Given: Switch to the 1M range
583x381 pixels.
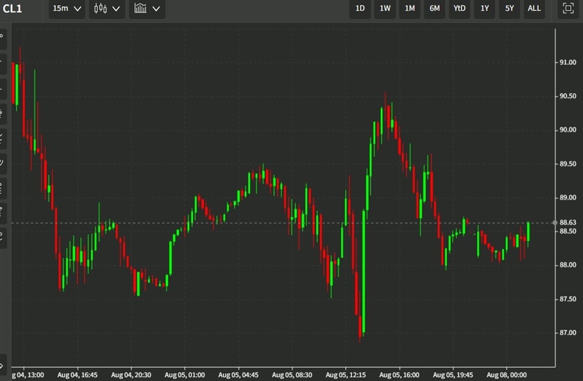Looking at the screenshot, I should (x=409, y=8).
